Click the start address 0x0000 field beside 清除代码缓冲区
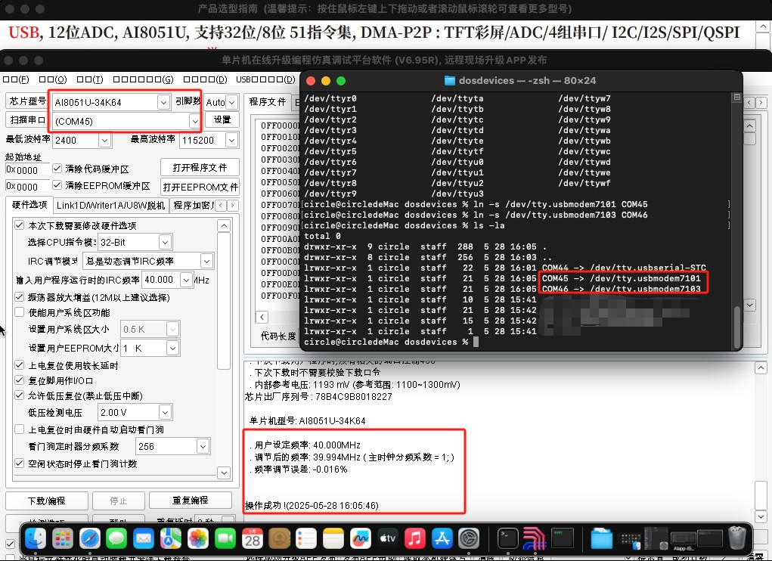Screen dimensions: 772x561 (27, 169)
